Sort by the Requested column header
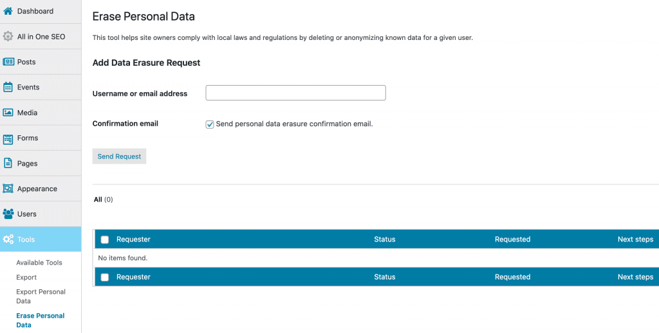 coord(512,239)
